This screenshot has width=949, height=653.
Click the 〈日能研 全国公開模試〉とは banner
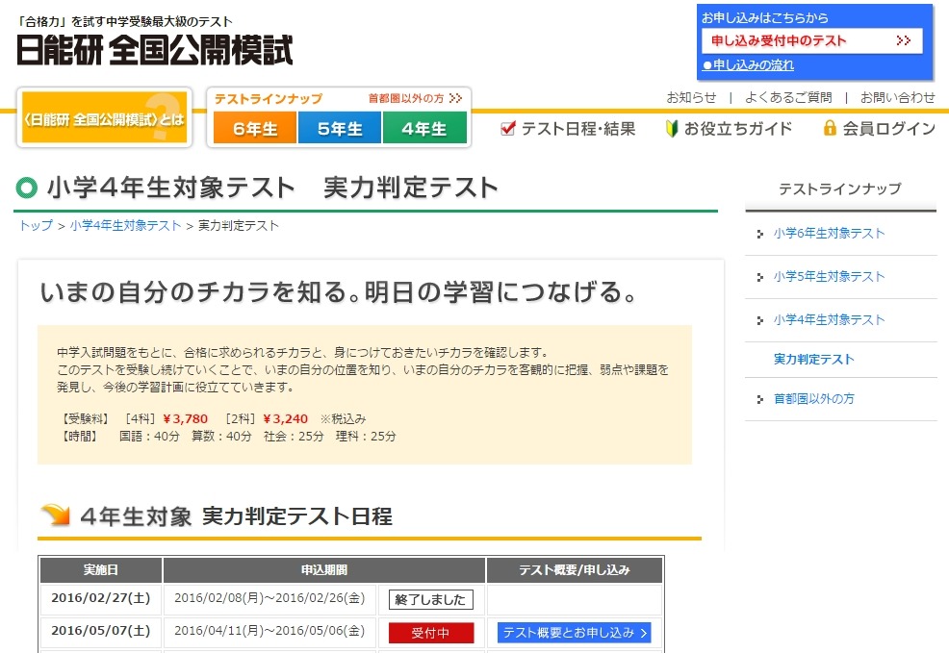(104, 118)
